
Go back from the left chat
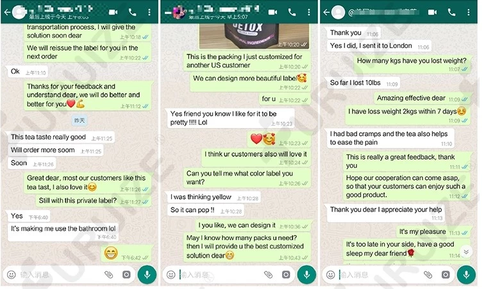(x=7, y=12)
